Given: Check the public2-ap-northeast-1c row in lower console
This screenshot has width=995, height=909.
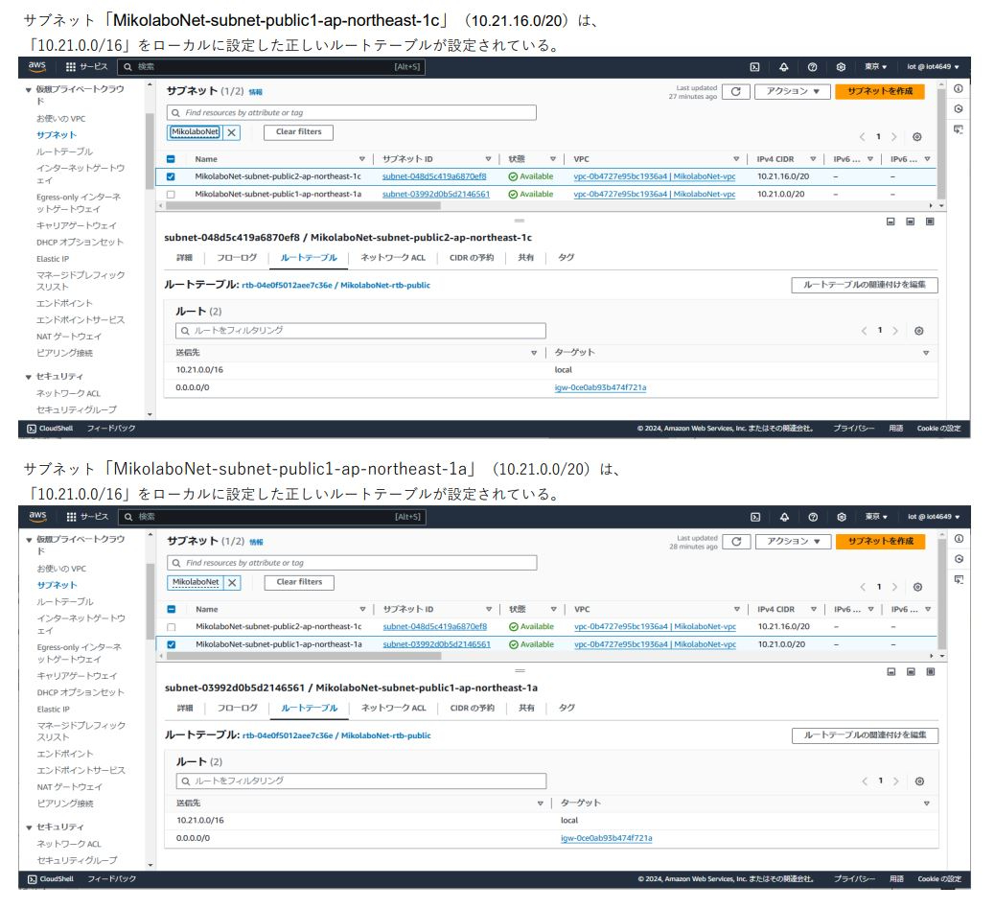Looking at the screenshot, I should [x=172, y=627].
